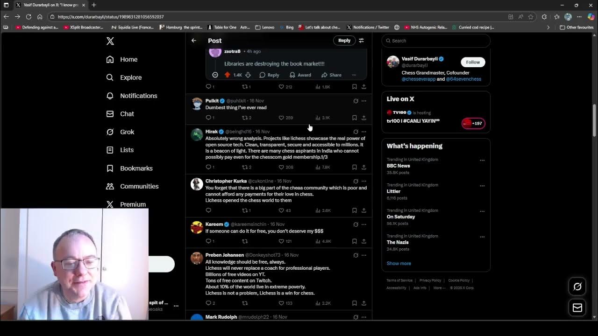
Task: Repost Christopher Kurka's reply
Action: pos(247,210)
